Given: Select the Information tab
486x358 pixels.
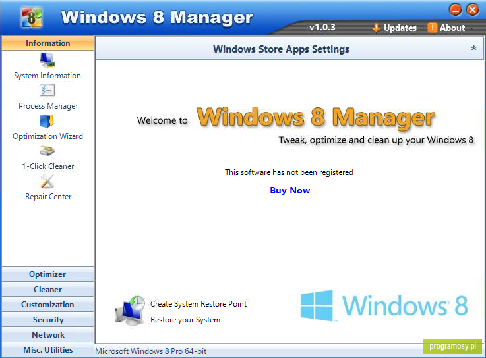Looking at the screenshot, I should [x=47, y=43].
